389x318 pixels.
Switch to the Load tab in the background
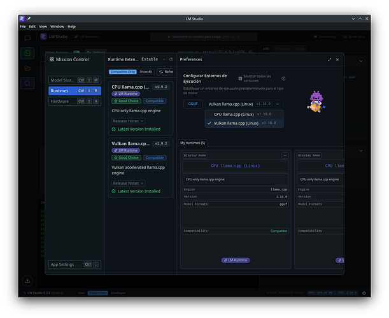tap(300, 48)
